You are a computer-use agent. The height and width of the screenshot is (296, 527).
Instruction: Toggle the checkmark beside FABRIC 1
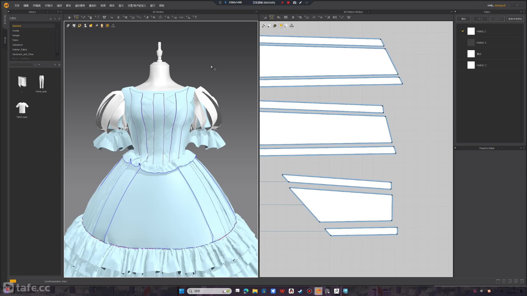(x=463, y=31)
